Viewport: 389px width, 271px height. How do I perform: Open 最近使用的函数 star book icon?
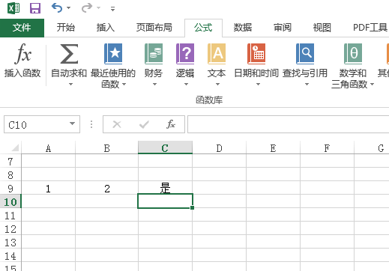(113, 54)
